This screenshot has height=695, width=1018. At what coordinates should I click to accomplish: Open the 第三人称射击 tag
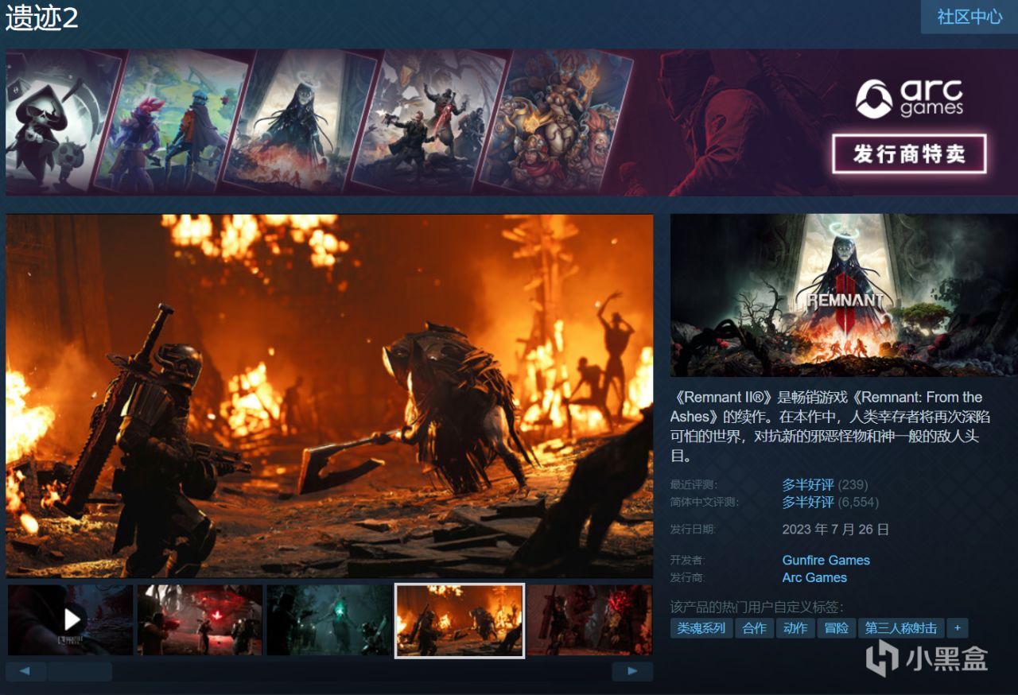click(901, 628)
